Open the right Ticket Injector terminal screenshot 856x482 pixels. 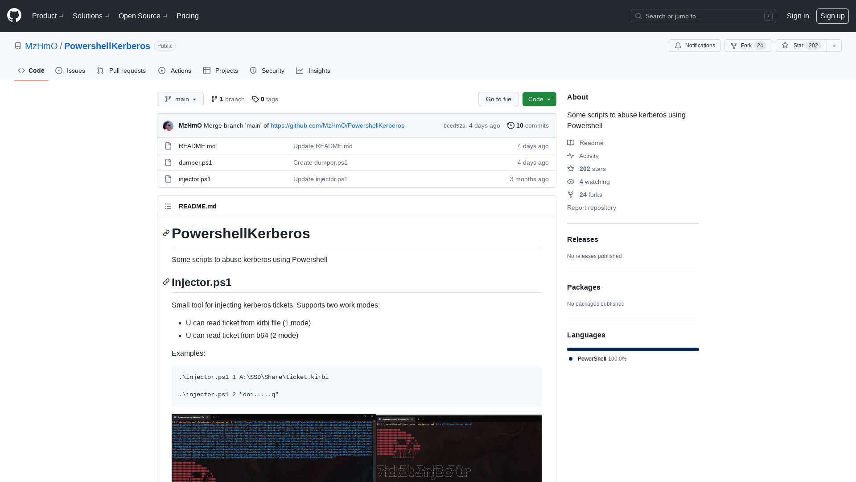coord(459,449)
